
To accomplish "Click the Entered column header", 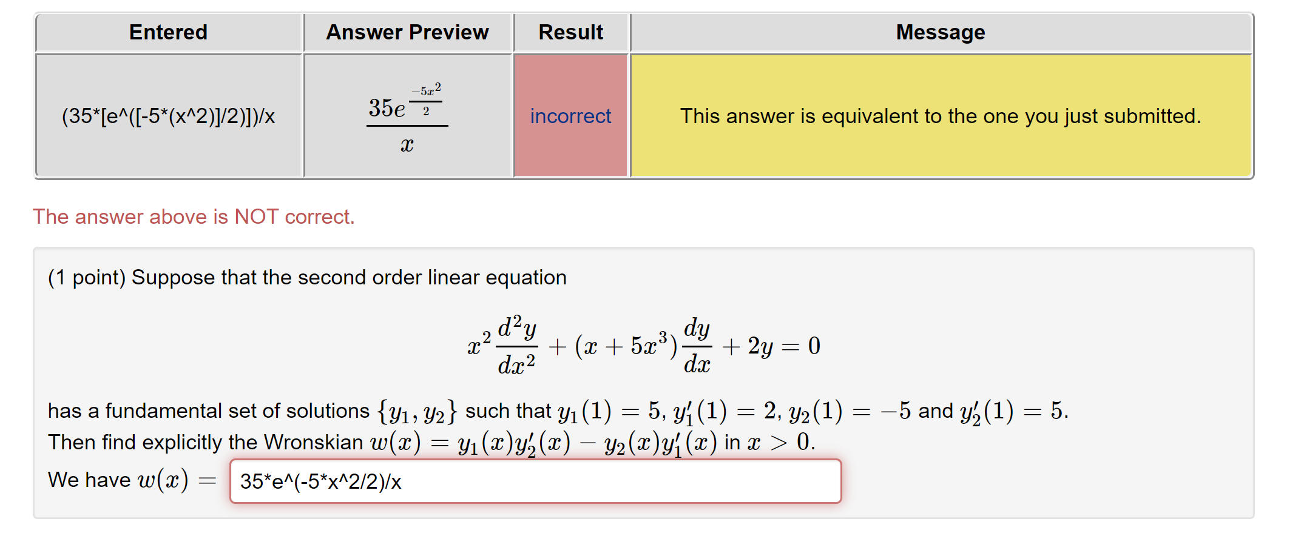I will (x=168, y=32).
